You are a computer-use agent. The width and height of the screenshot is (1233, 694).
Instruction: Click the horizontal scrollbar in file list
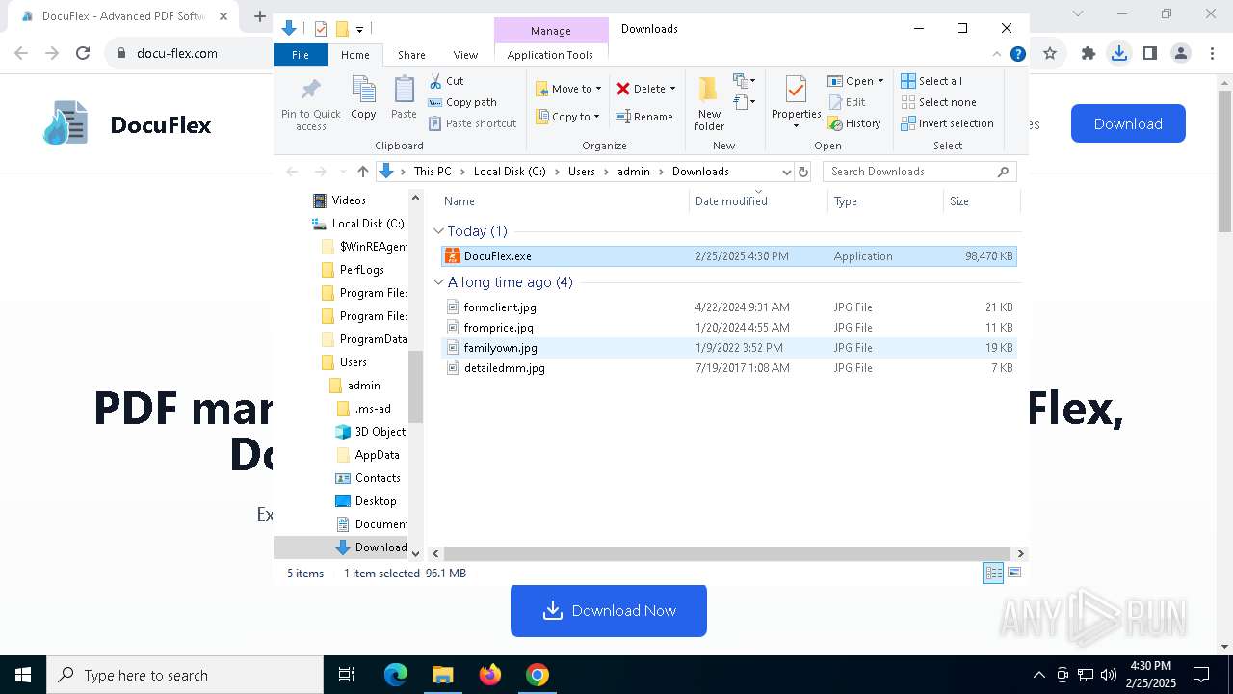(x=728, y=553)
